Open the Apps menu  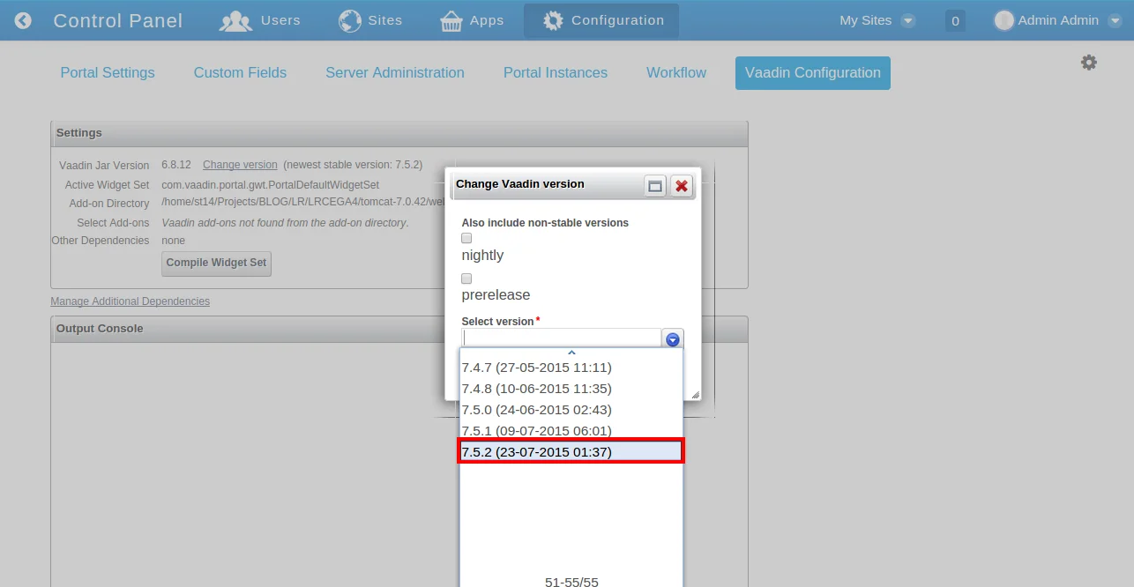(472, 20)
